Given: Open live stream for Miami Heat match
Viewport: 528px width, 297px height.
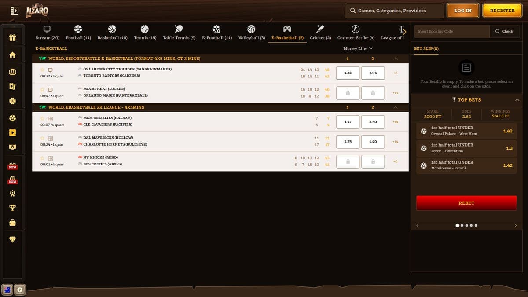Looking at the screenshot, I should click(50, 89).
